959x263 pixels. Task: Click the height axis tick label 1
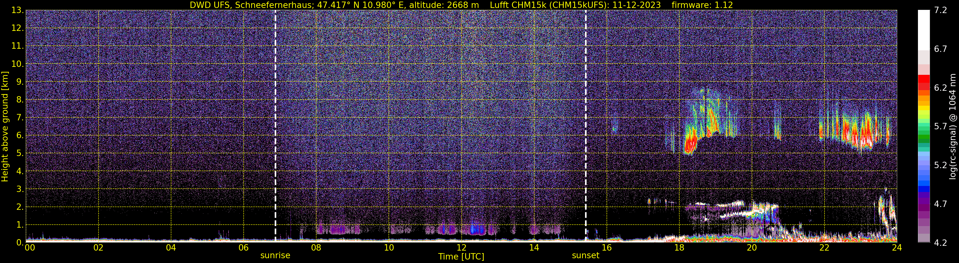click(x=20, y=224)
